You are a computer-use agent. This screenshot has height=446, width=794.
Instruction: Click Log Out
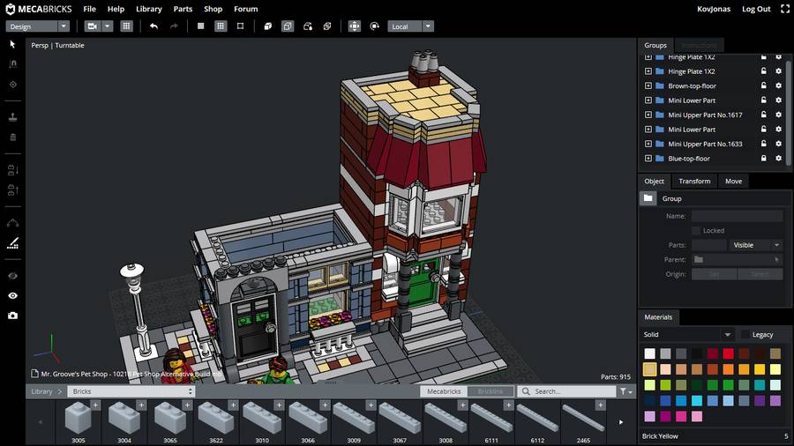coord(756,9)
